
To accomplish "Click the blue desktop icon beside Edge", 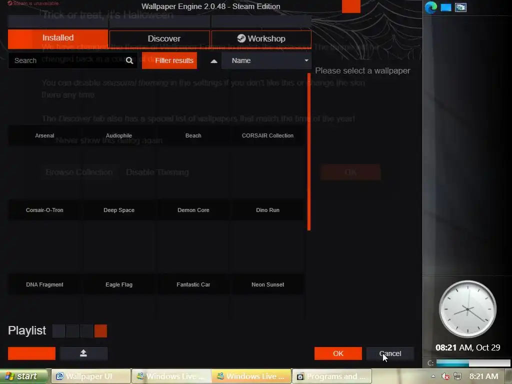I will (445, 7).
